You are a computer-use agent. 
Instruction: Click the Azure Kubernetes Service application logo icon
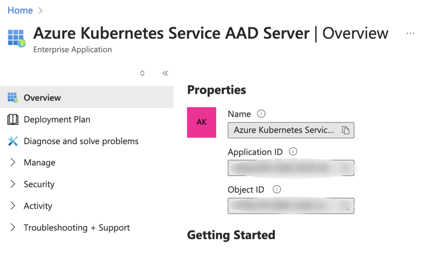[x=16, y=38]
